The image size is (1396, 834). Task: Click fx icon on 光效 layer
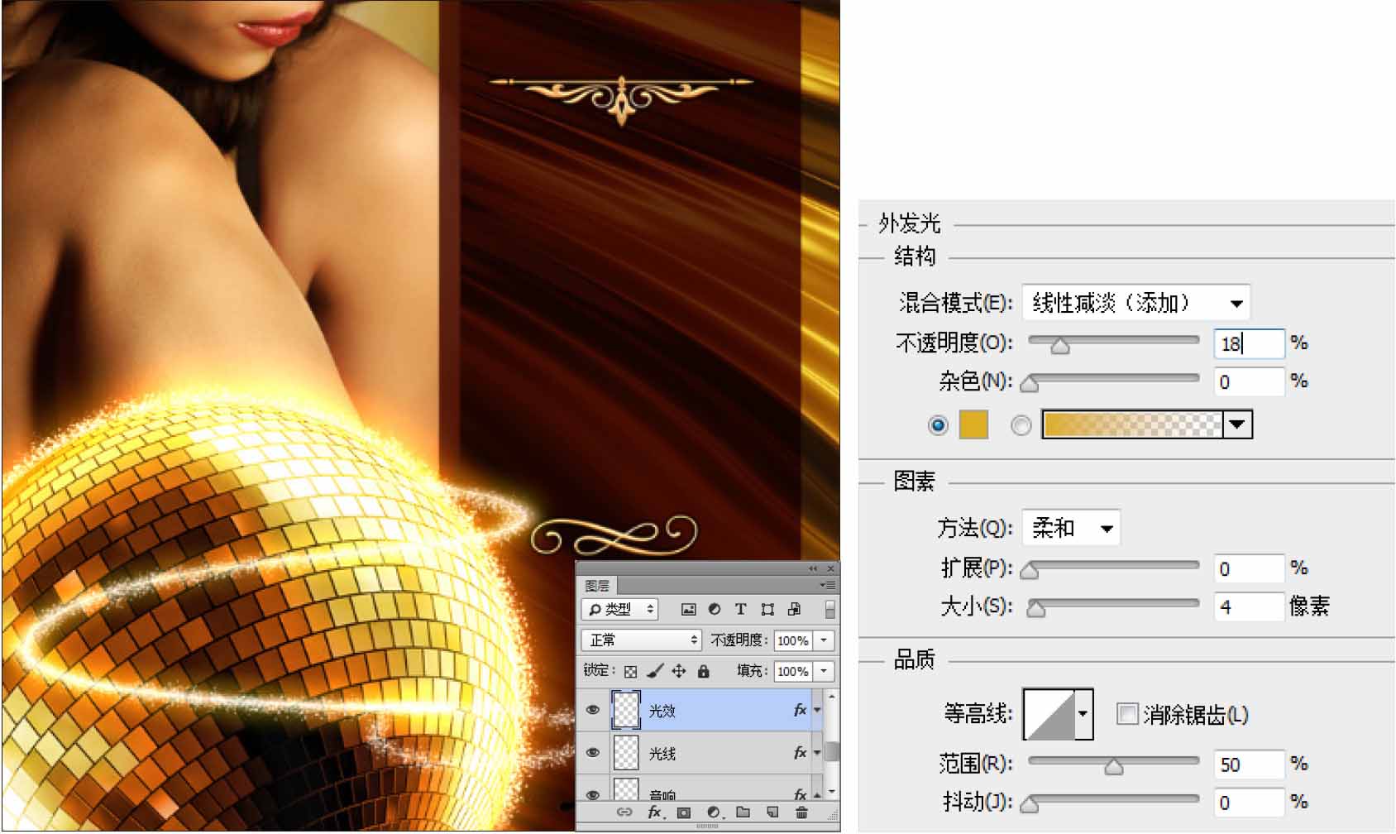point(800,710)
